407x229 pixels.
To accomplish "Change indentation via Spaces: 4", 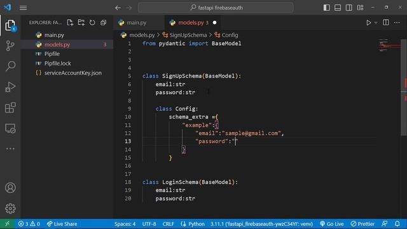I will click(125, 224).
